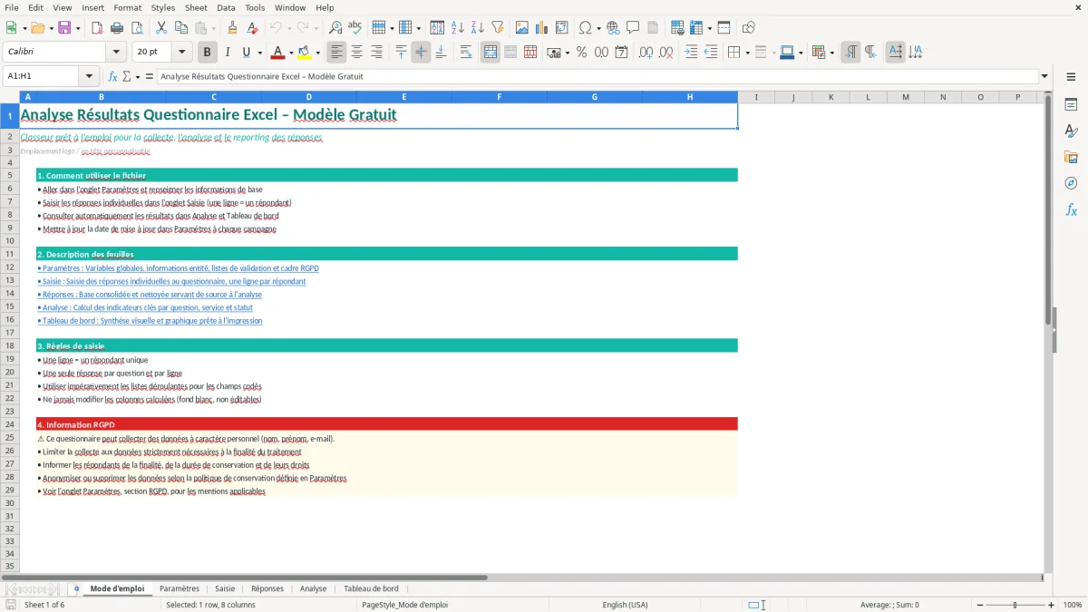Switch to the Paramètres sheet tab
1088x612 pixels.
tap(180, 588)
